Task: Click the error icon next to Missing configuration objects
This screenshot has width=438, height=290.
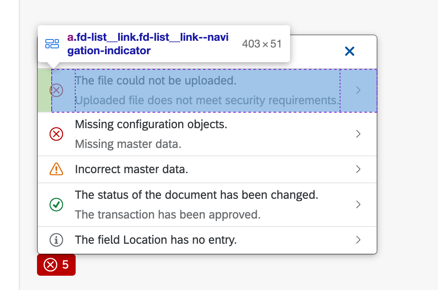Action: (56, 134)
